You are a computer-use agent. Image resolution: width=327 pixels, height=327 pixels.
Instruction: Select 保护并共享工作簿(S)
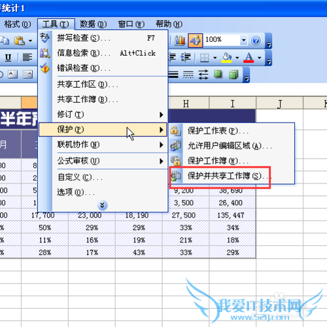(x=232, y=176)
